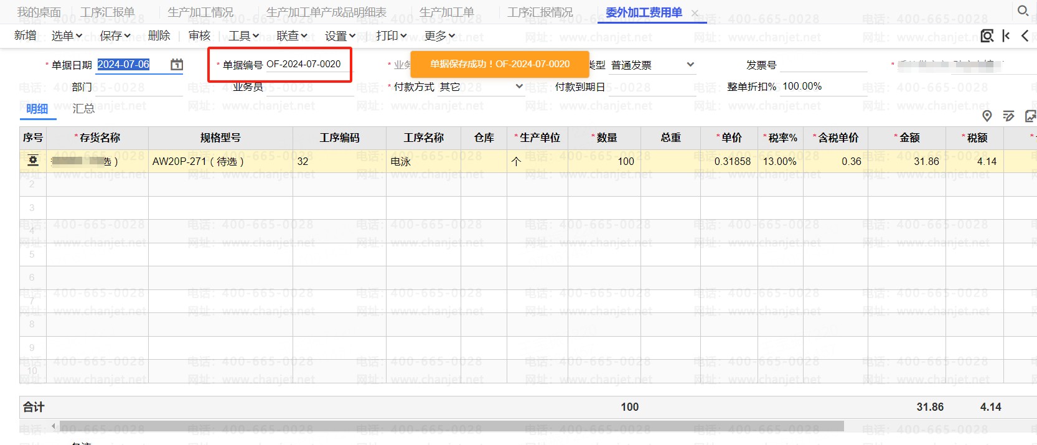Click the document lookup icon in toolbar
This screenshot has height=445, width=1037.
[987, 36]
